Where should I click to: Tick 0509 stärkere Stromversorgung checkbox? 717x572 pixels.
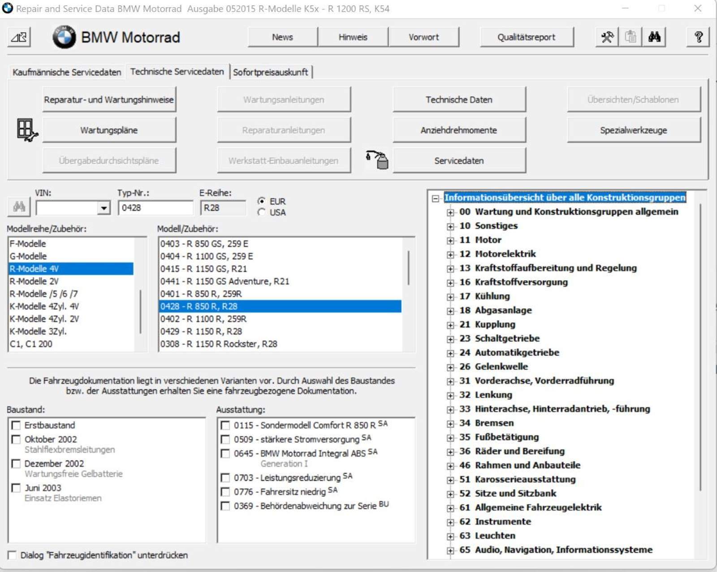[x=225, y=439]
